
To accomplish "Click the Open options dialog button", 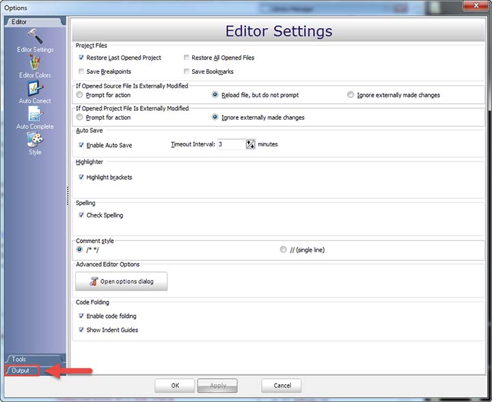I will point(121,281).
